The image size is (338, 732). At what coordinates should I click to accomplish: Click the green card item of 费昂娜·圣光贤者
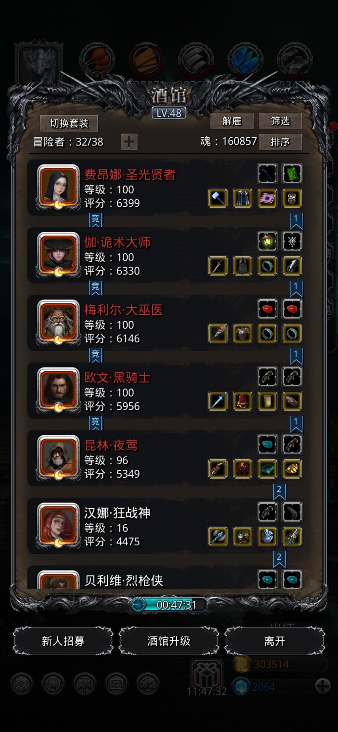[x=292, y=173]
